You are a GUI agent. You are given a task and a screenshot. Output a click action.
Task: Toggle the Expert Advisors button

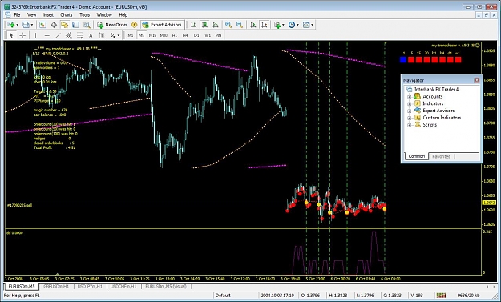pos(162,25)
